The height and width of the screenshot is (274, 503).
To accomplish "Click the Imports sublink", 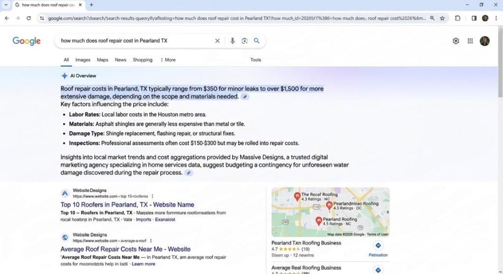I will [x=143, y=219].
